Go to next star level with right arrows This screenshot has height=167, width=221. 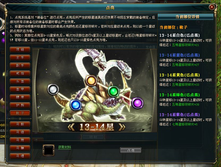[x=122, y=127]
